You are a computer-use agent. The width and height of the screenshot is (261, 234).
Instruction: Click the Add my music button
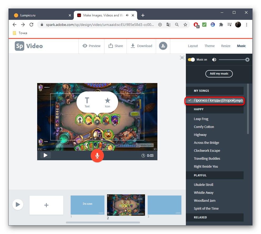219,74
